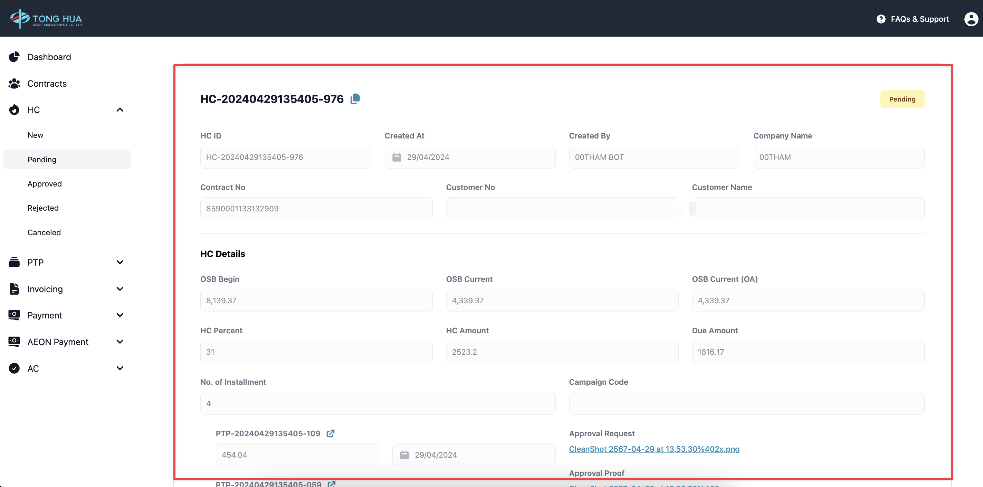
Task: Click the Dashboard pie chart icon
Action: click(x=14, y=57)
